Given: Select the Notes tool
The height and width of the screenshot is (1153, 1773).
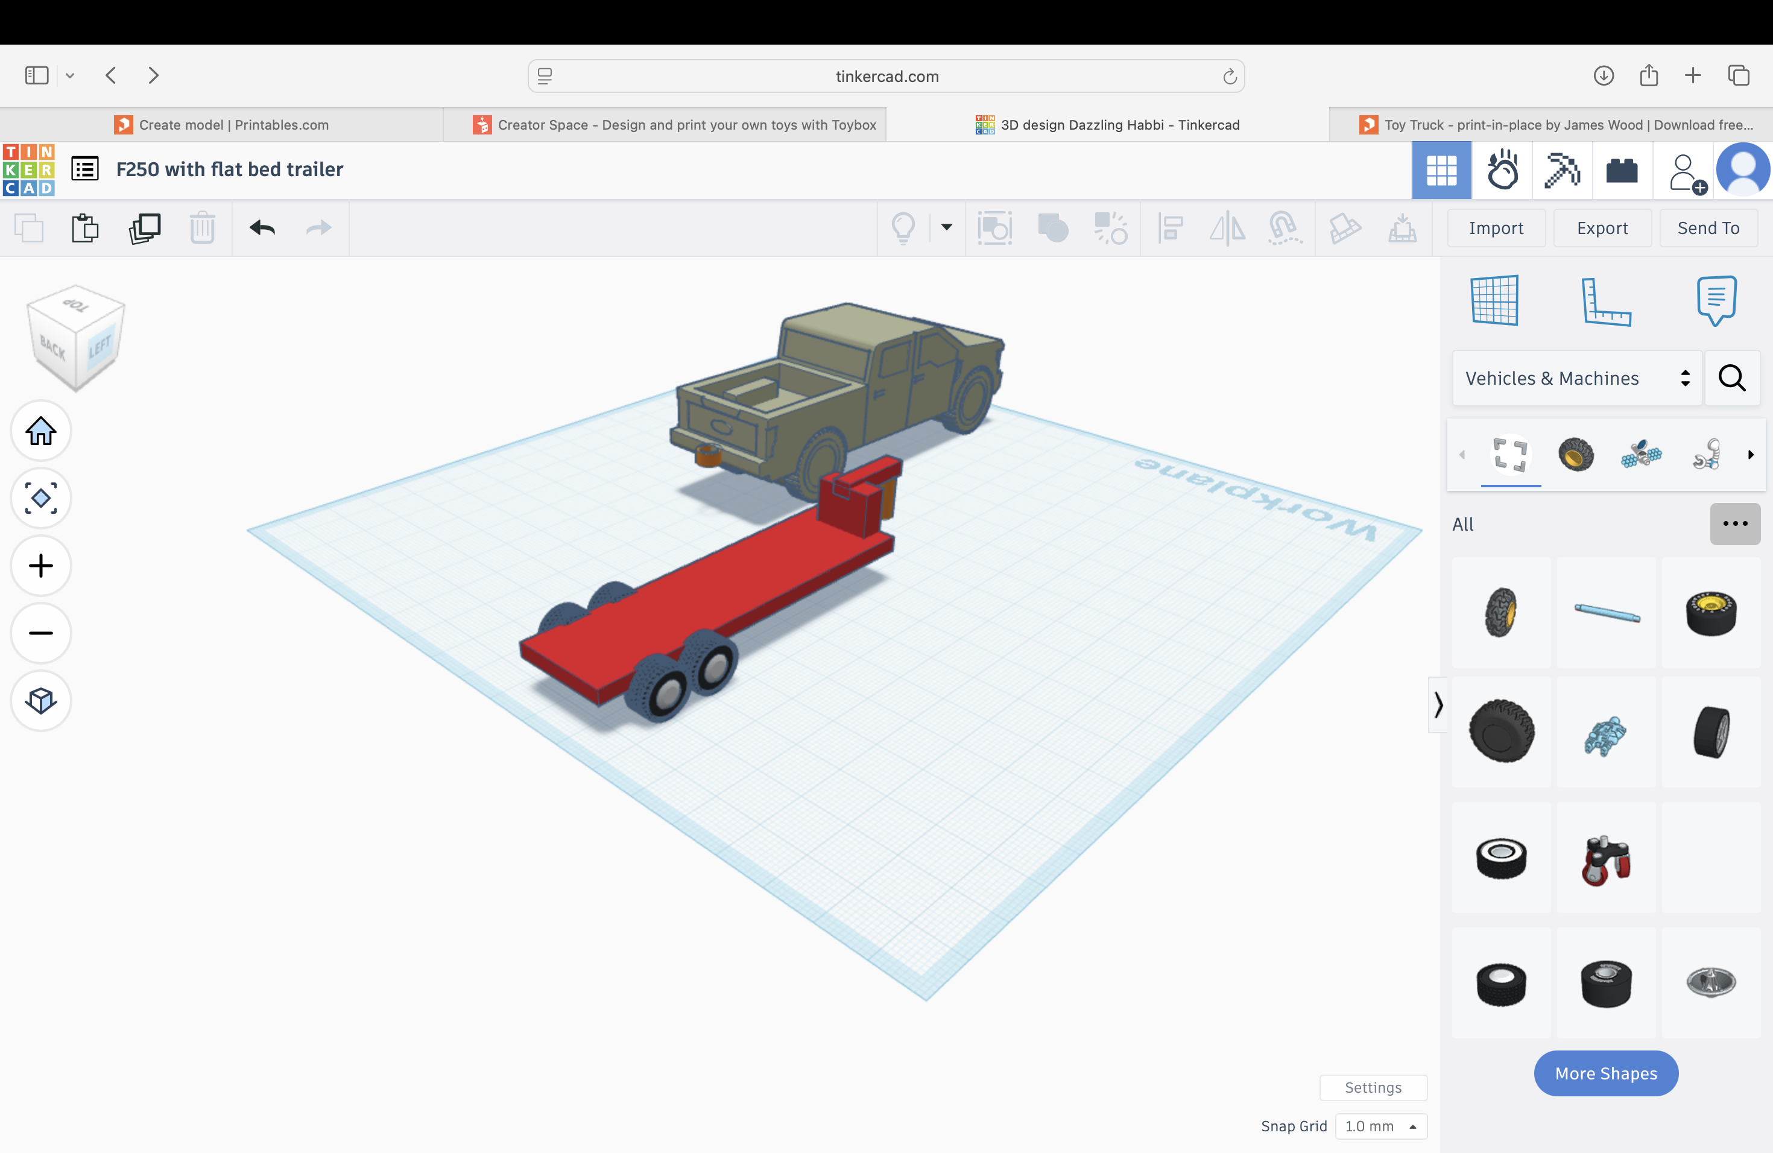Looking at the screenshot, I should (x=1716, y=300).
